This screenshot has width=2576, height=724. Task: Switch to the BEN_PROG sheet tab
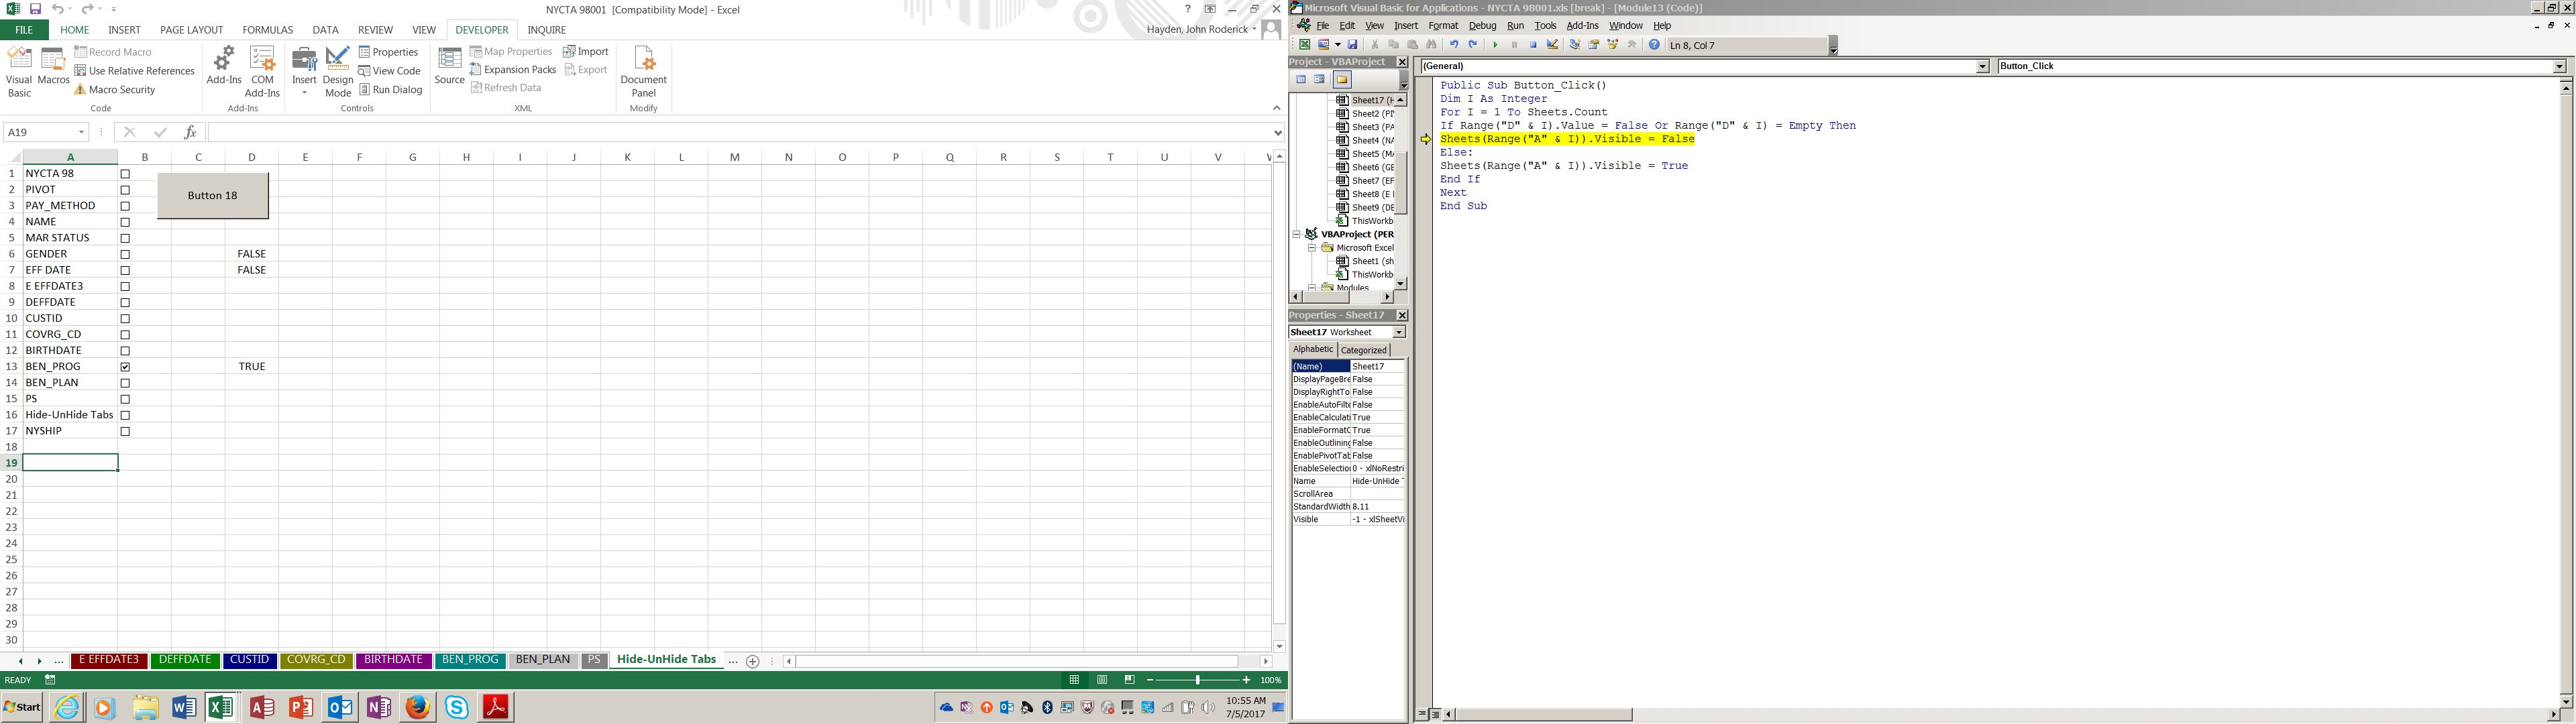pyautogui.click(x=470, y=660)
